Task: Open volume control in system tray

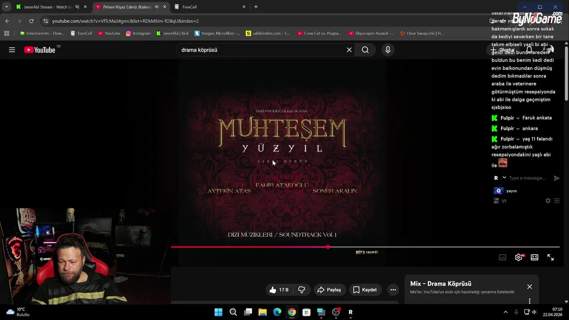Action: tap(534, 312)
